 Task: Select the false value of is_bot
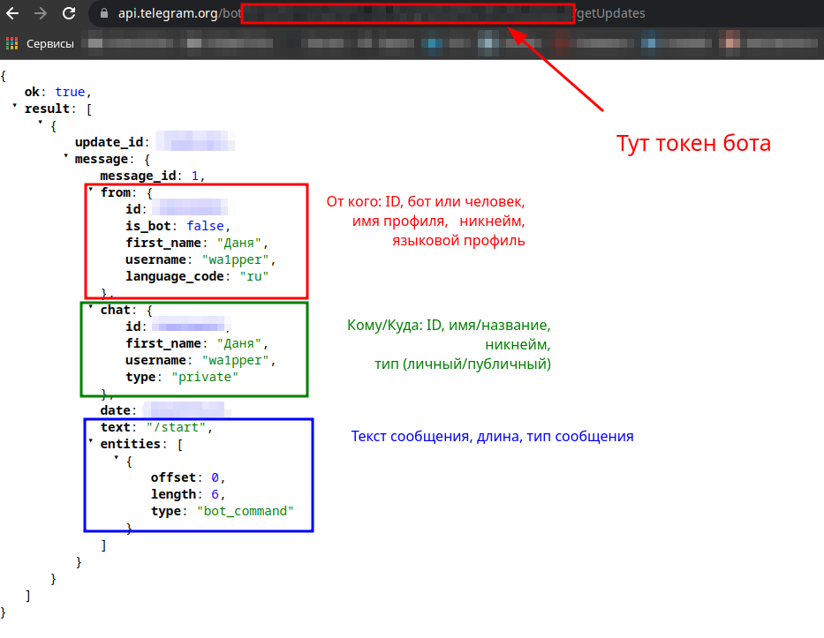(205, 226)
